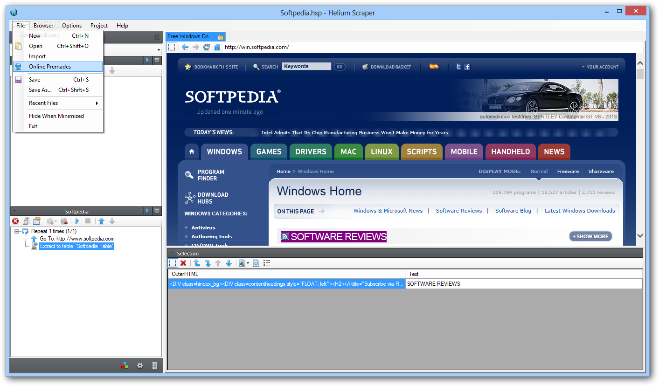Click the Keywords search field on webpage
The image size is (659, 386).
pyautogui.click(x=306, y=67)
